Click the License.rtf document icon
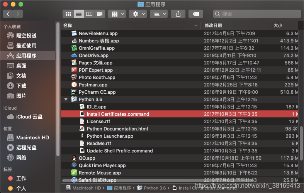The height and width of the screenshot is (193, 304). coord(82,121)
